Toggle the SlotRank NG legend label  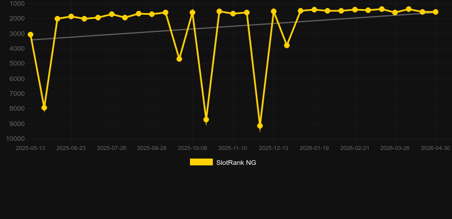click(236, 163)
